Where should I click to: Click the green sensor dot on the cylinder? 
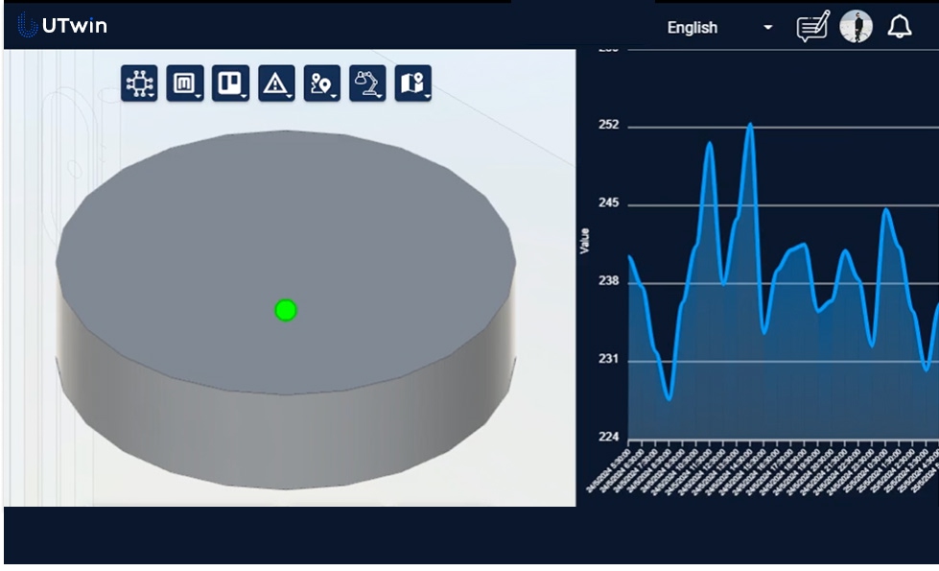coord(286,310)
